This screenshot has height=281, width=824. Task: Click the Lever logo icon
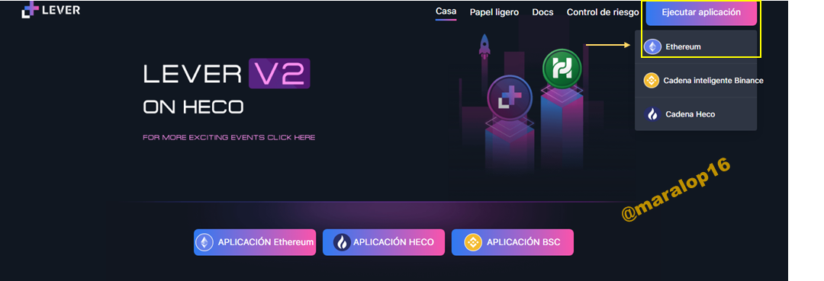30,10
